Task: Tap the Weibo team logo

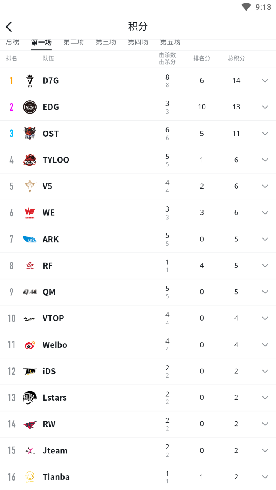Action: [x=30, y=345]
